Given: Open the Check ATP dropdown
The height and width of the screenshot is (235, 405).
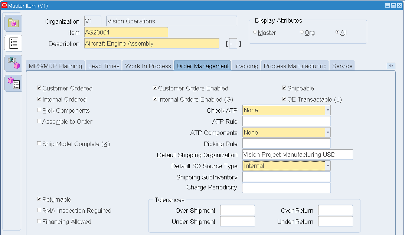Looking at the screenshot, I should (x=328, y=110).
